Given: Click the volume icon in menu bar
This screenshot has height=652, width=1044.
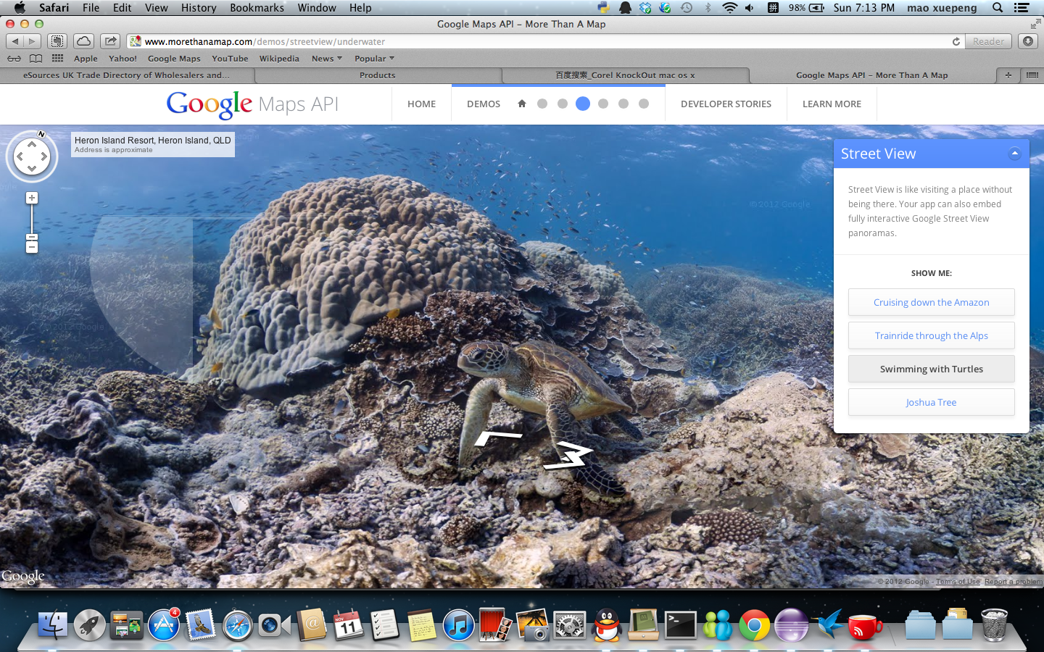Looking at the screenshot, I should pyautogui.click(x=749, y=8).
